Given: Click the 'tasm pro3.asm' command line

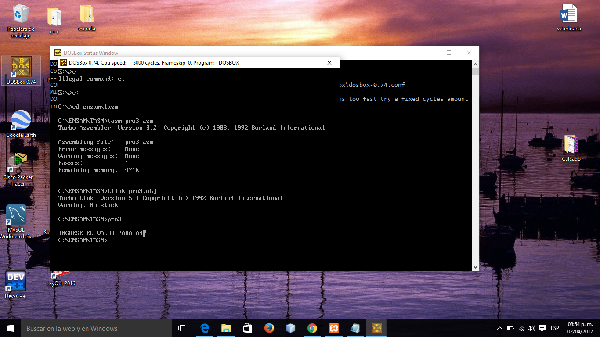Looking at the screenshot, I should (106, 121).
